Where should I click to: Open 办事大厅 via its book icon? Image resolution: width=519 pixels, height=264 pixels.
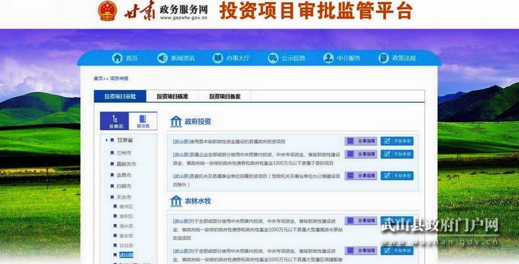[x=217, y=58]
